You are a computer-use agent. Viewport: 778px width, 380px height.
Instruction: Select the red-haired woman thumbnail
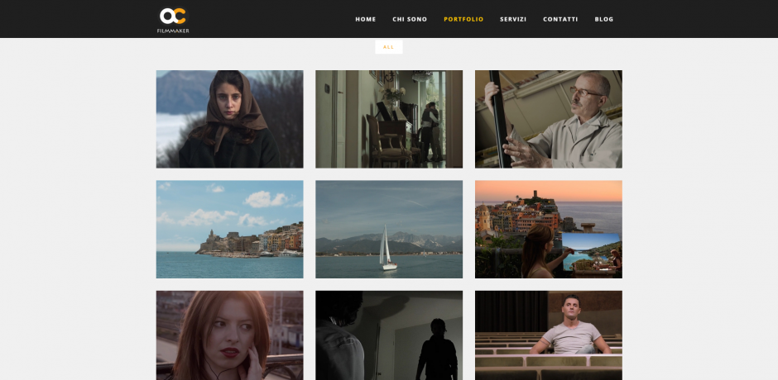(229, 335)
